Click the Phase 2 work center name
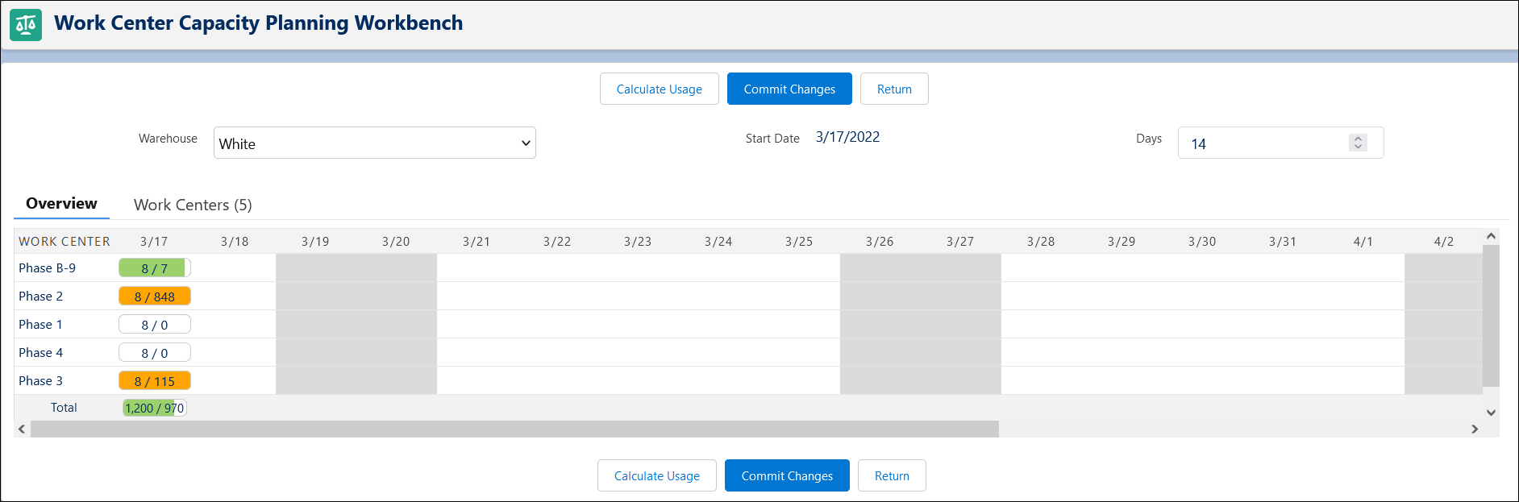The width and height of the screenshot is (1519, 502). coord(41,296)
